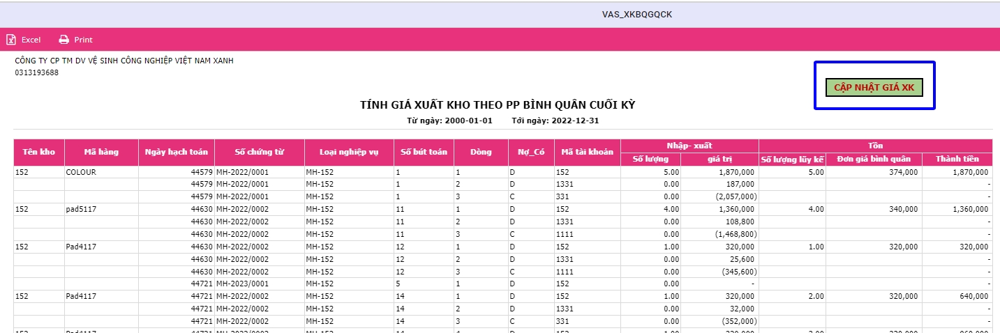Click the Mã hàng column header

101,152
